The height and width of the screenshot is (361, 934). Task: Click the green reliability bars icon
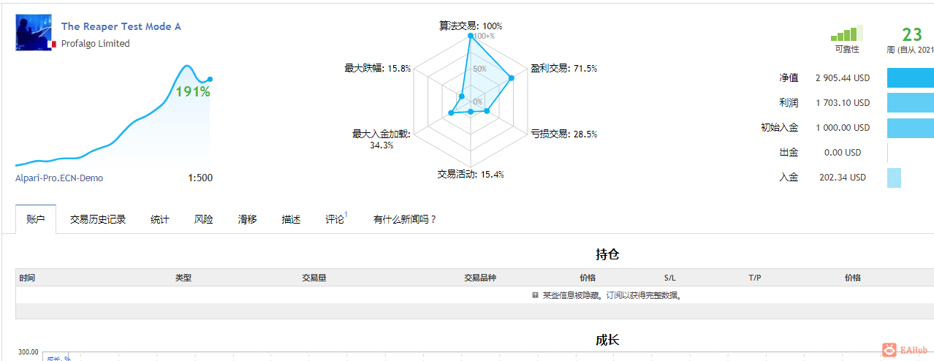click(846, 34)
